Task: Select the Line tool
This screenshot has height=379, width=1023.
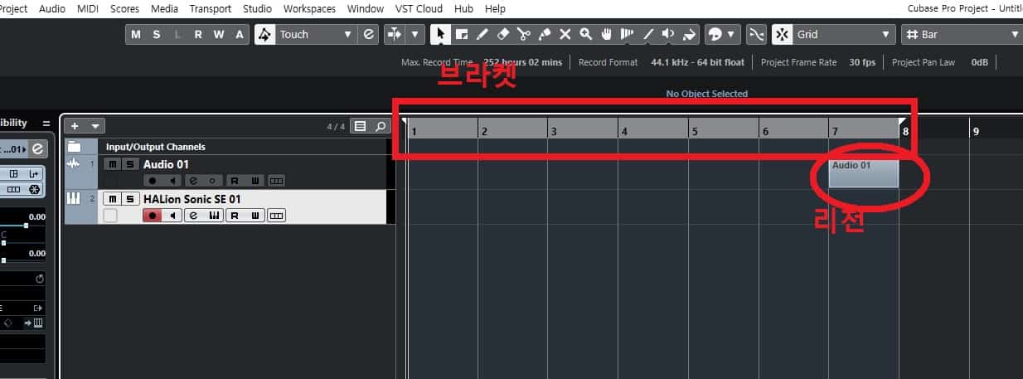Action: [648, 34]
